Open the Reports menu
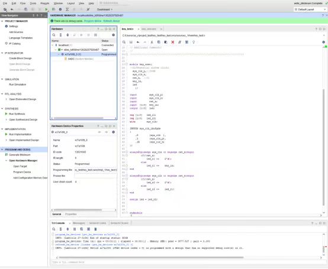This screenshot has height=269, width=328. (45, 4)
